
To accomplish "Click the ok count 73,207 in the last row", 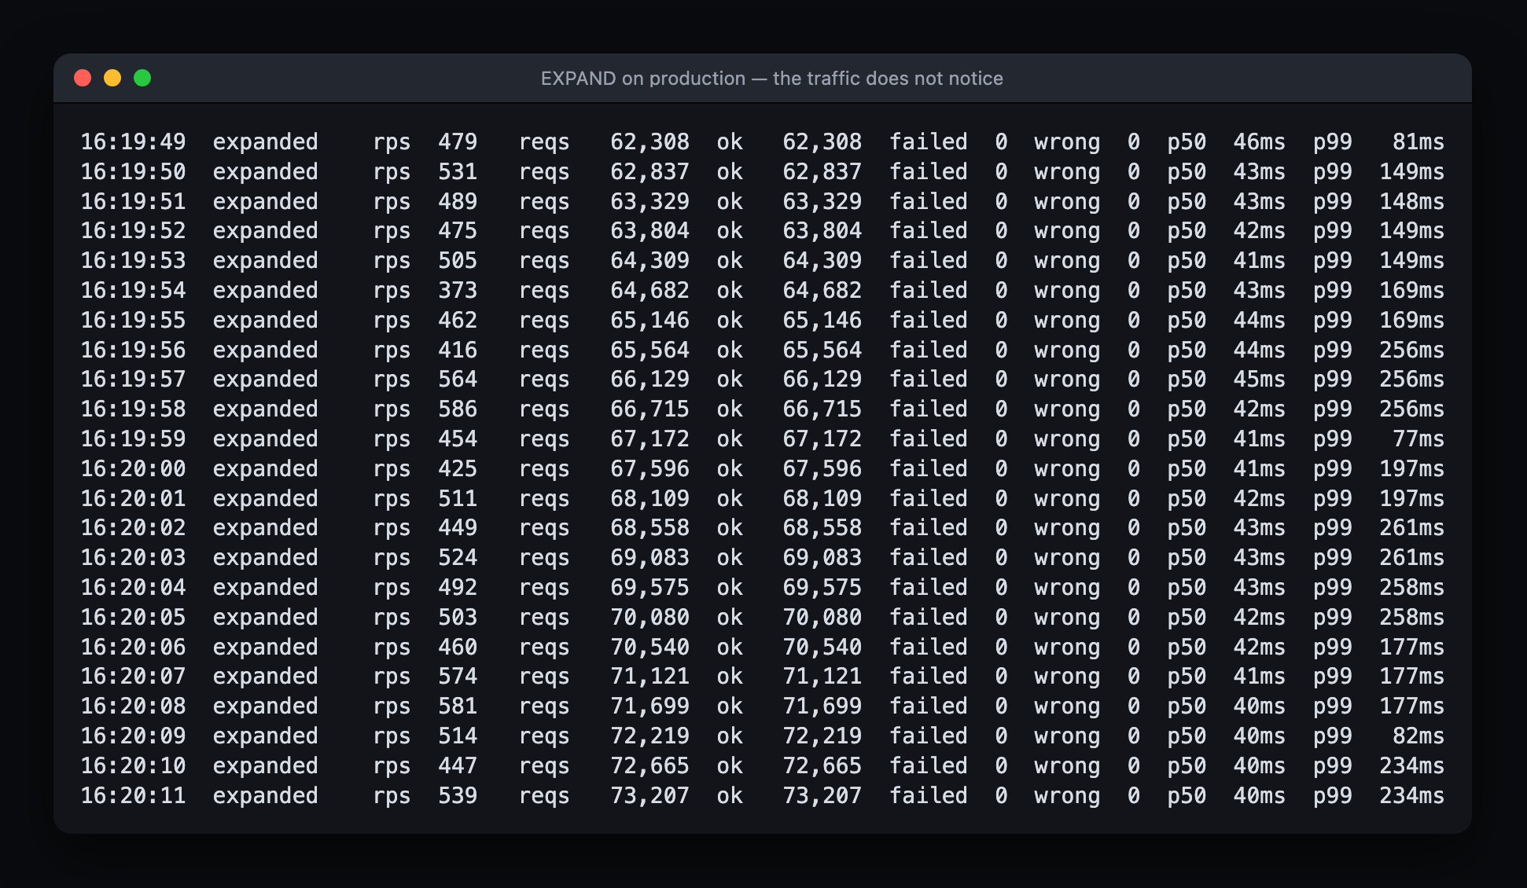I will (x=822, y=796).
